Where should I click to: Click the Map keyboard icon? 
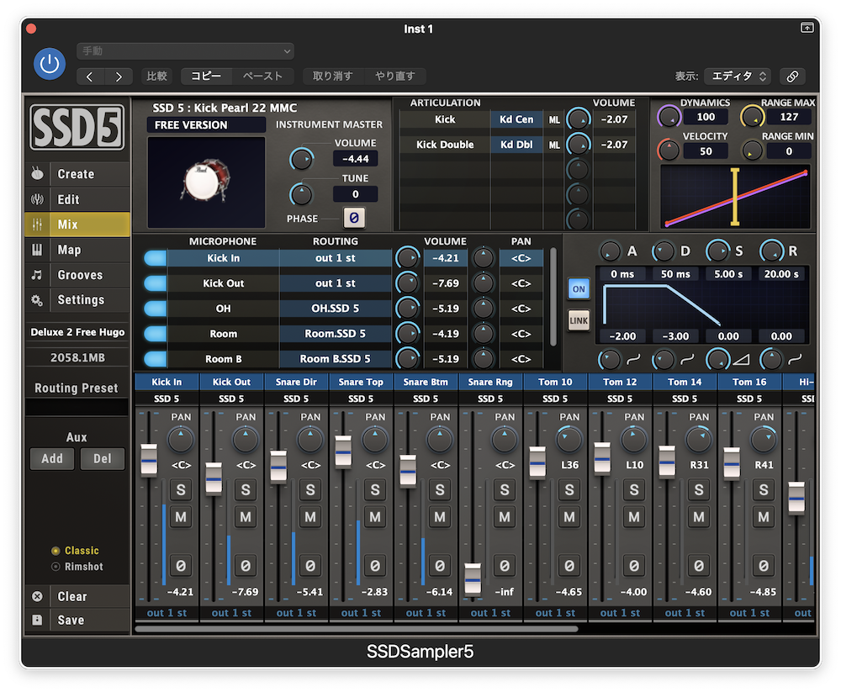[x=37, y=250]
